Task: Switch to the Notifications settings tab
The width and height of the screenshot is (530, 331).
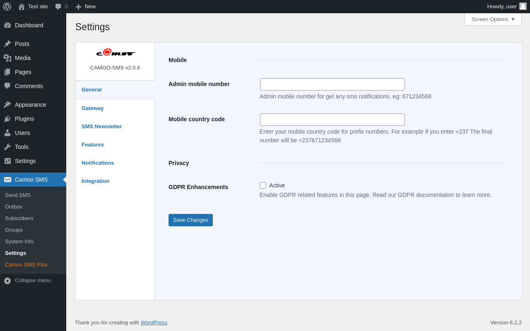Action: [98, 163]
